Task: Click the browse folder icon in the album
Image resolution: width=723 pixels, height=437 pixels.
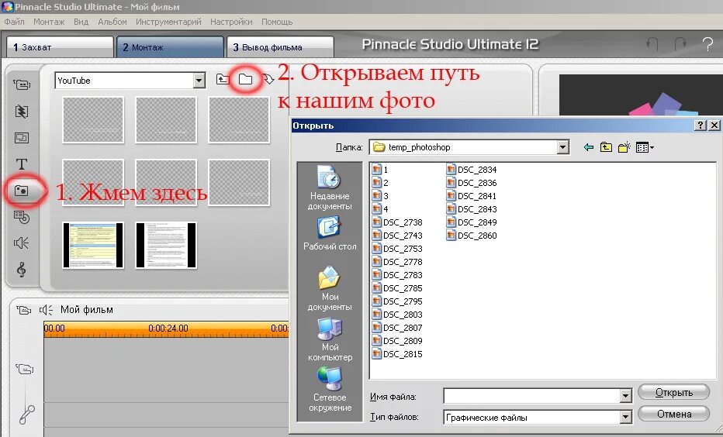Action: point(245,79)
